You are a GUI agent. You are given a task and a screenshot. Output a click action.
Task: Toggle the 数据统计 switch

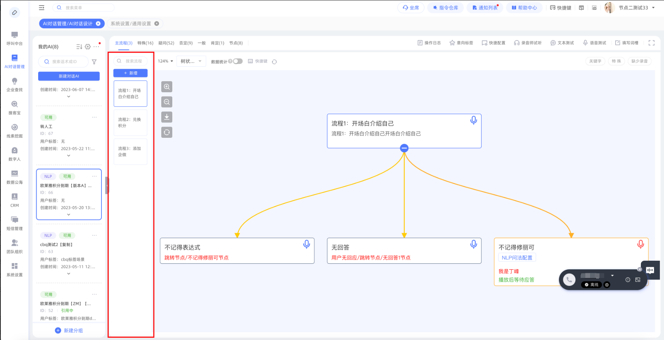click(238, 61)
